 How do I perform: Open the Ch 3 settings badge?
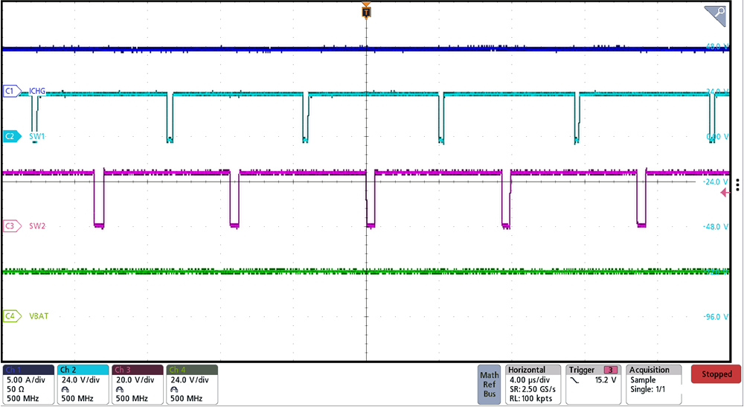point(137,384)
